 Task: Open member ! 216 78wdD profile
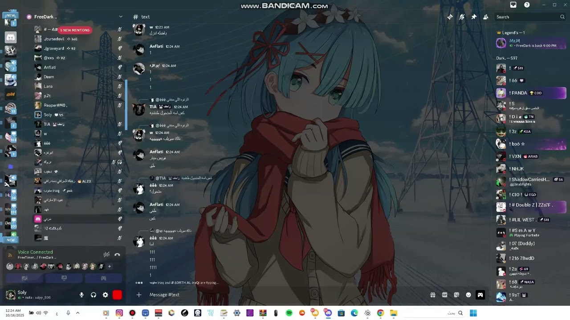531,258
